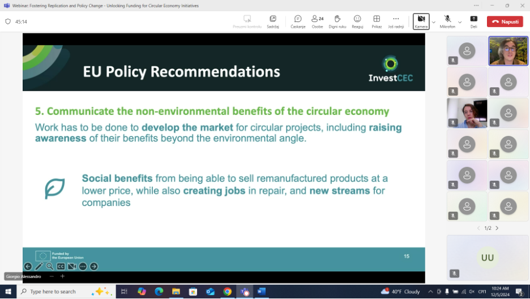The image size is (530, 299).
Task: Raise hand with Digni ruku
Action: click(x=337, y=21)
